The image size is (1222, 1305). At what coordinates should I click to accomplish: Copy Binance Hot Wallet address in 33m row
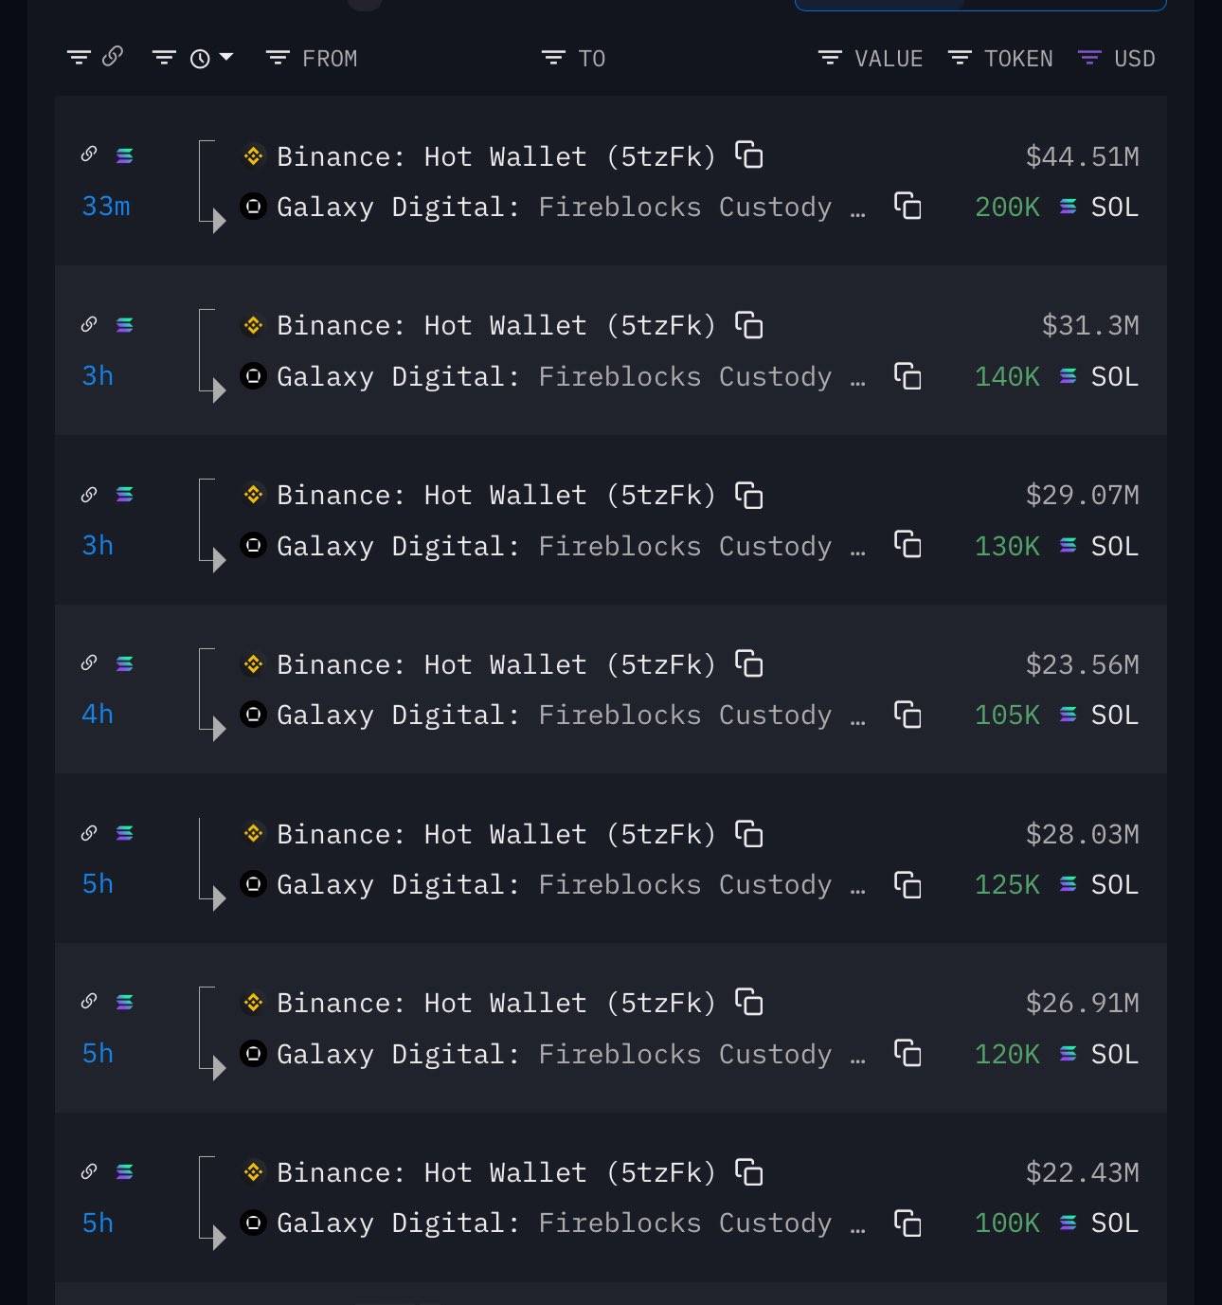click(749, 155)
